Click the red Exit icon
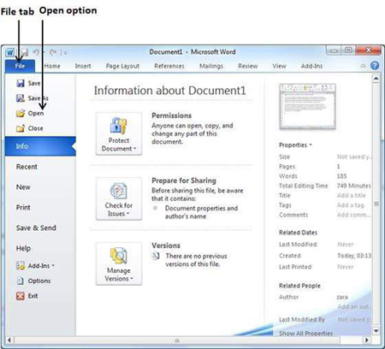Image resolution: width=385 pixels, height=349 pixels. click(x=21, y=296)
